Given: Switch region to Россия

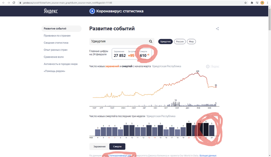Looking at the screenshot, I should pyautogui.click(x=179, y=41).
